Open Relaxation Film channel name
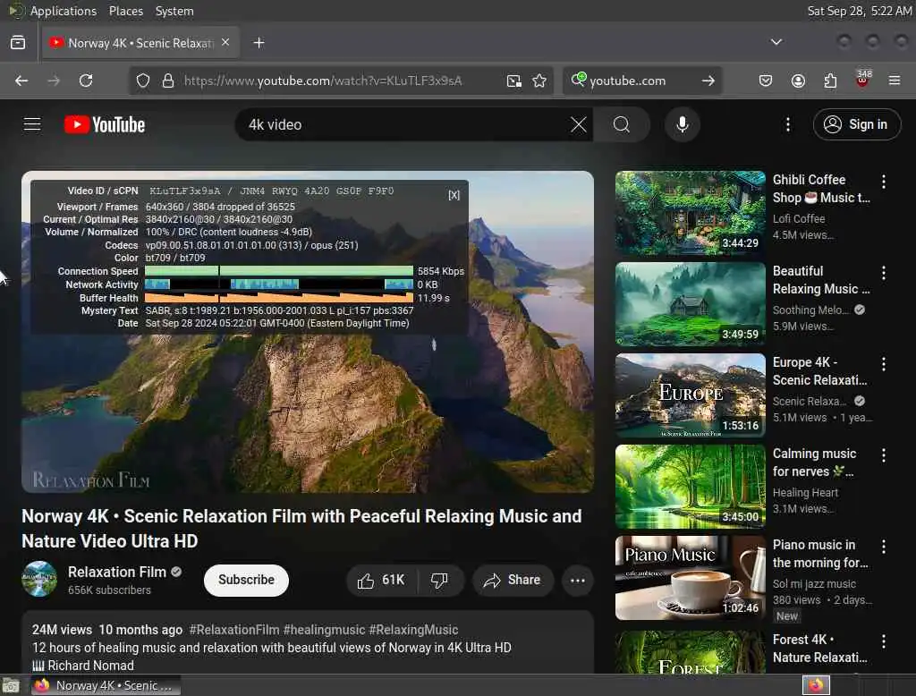The image size is (916, 696). [x=117, y=573]
